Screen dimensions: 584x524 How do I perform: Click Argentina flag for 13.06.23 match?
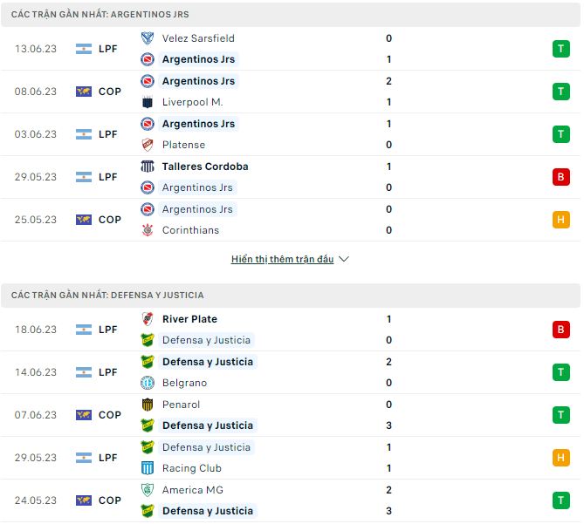pyautogui.click(x=84, y=49)
